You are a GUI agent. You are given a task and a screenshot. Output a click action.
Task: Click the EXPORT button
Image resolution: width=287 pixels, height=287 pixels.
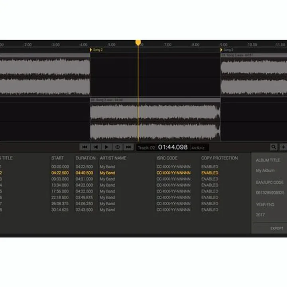click(x=277, y=228)
